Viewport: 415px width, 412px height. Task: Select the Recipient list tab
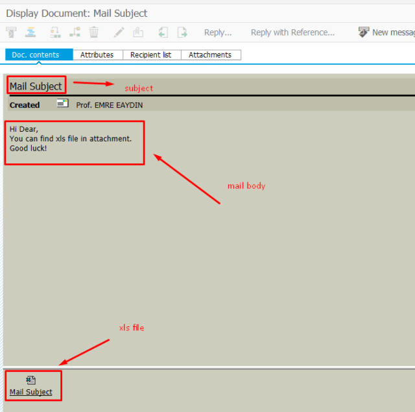(150, 55)
